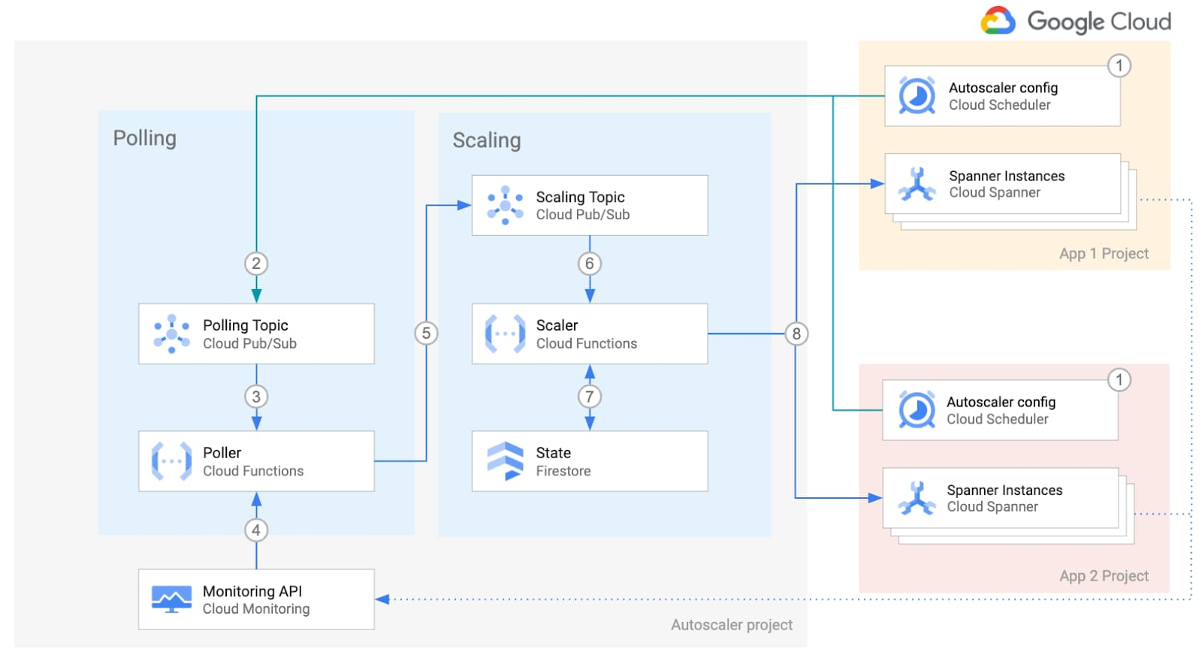Image resolution: width=1202 pixels, height=667 pixels.
Task: Select the Cloud Scheduler icon in App 2 Project
Action: coord(917,410)
